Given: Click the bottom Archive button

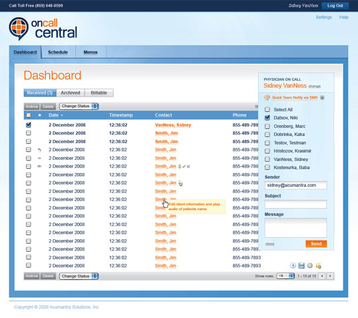Looking at the screenshot, I should tap(32, 276).
